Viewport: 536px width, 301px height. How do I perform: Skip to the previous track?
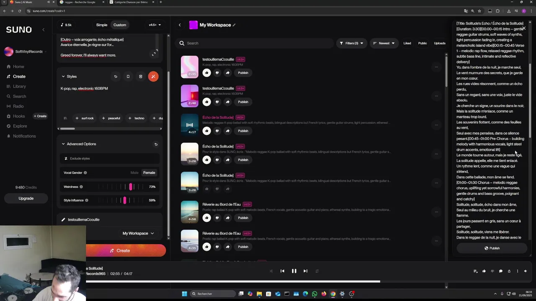click(282, 271)
